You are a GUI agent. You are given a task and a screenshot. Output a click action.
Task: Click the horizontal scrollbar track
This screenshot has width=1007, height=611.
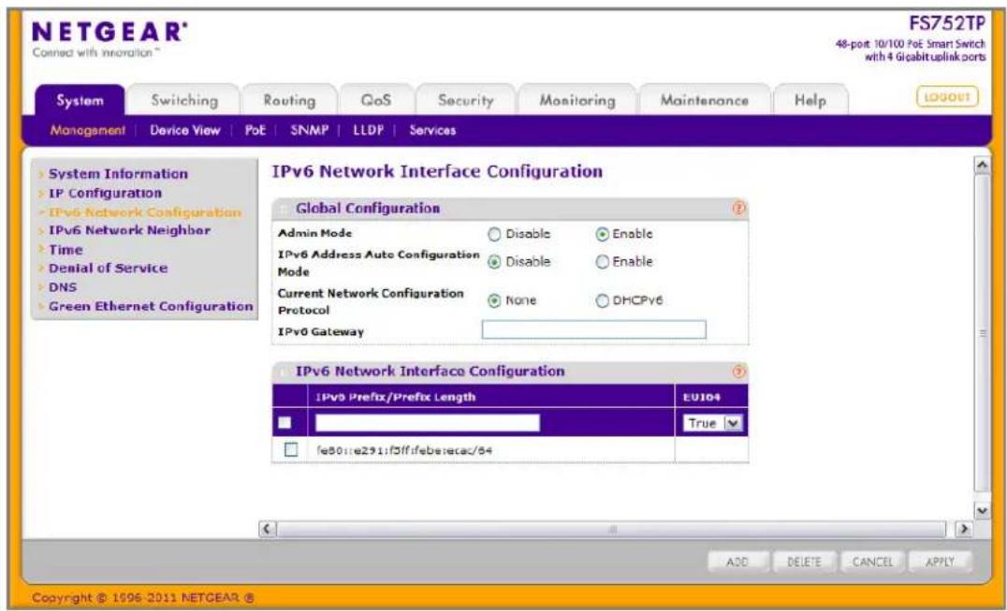click(610, 530)
